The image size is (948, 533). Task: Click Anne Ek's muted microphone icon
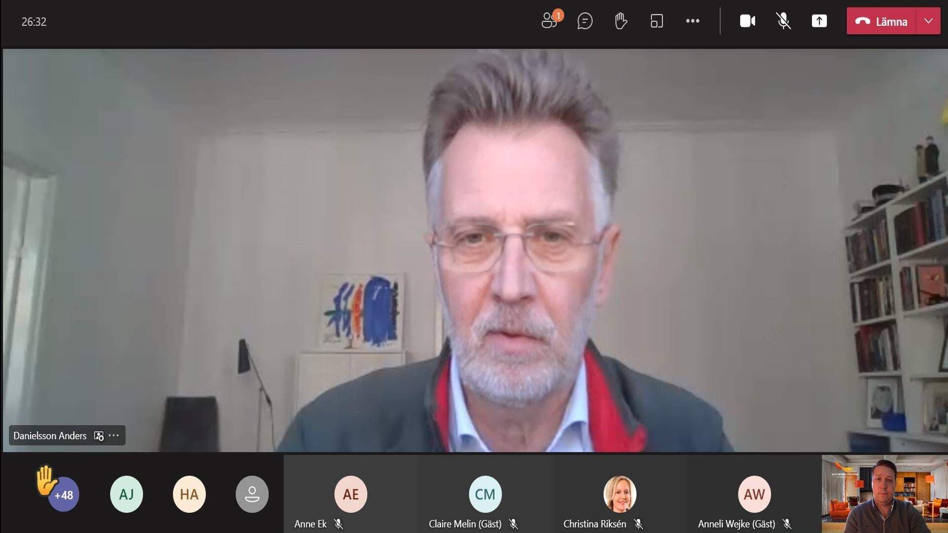338,524
